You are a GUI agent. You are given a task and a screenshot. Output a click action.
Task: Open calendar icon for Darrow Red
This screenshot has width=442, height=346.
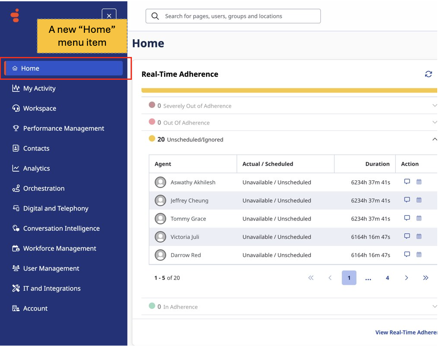pos(419,255)
